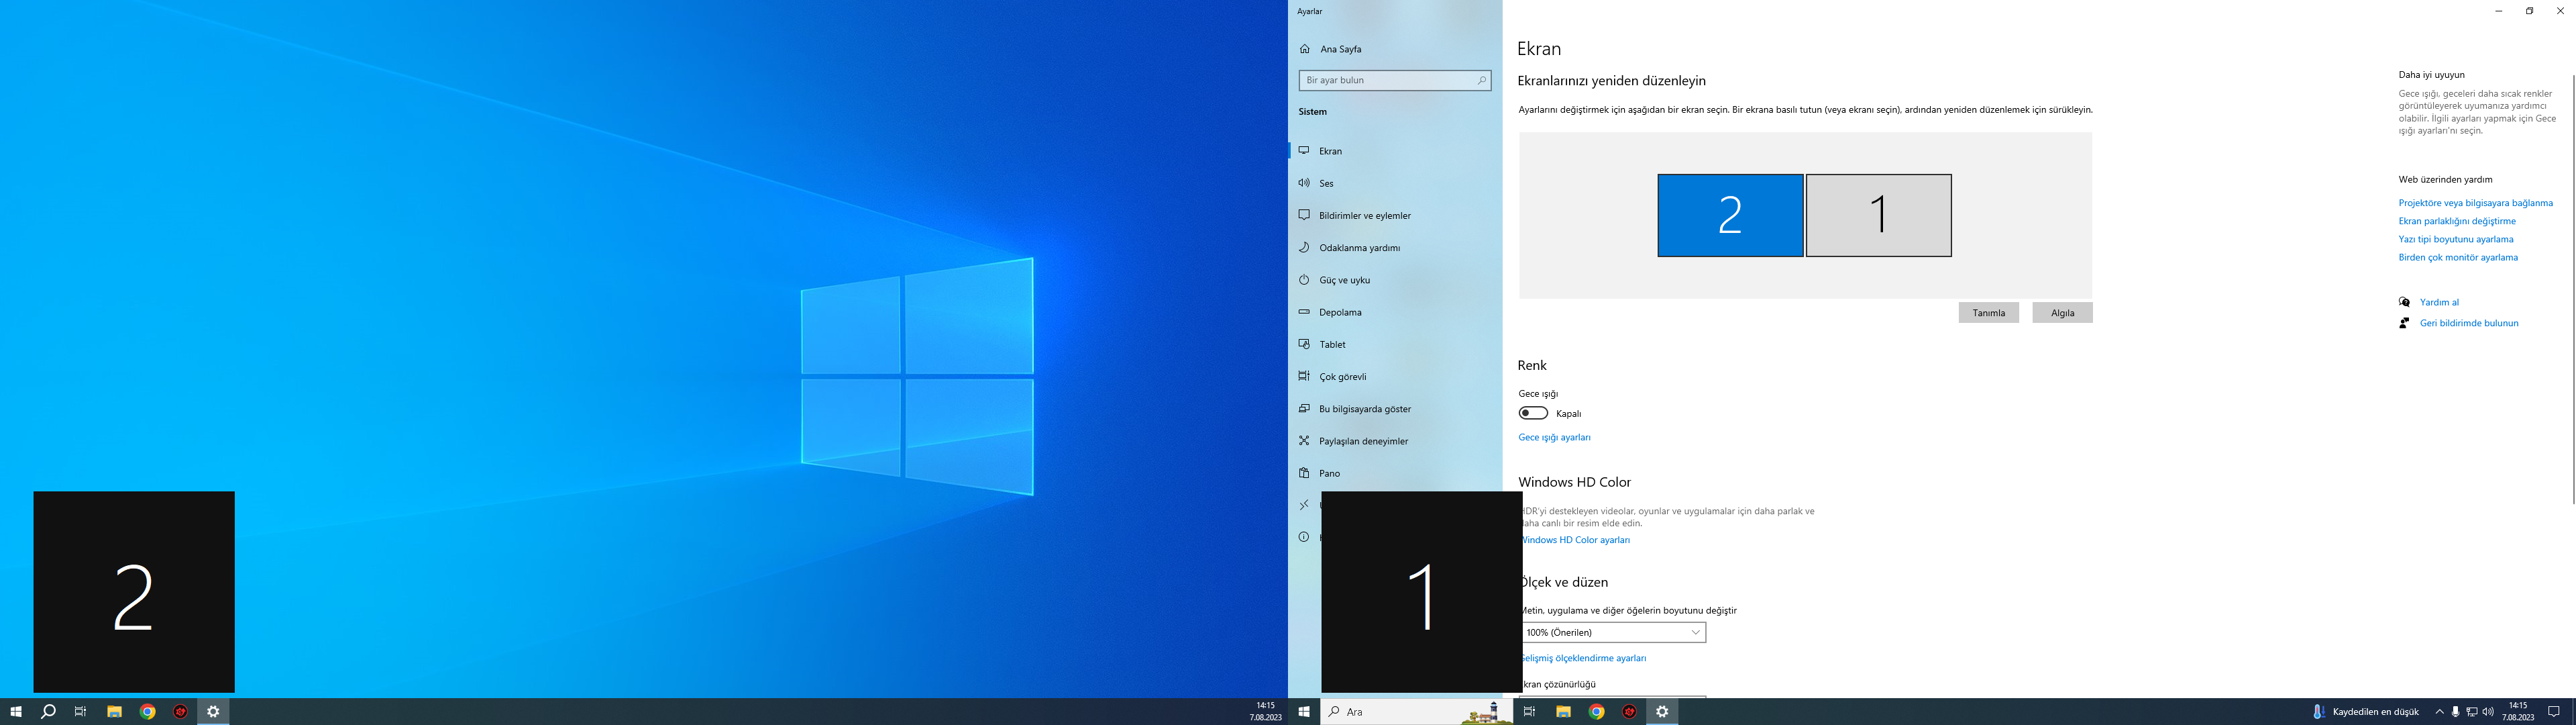This screenshot has height=725, width=2576.
Task: Open Chrome on display 1 taskbar
Action: coord(1597,712)
